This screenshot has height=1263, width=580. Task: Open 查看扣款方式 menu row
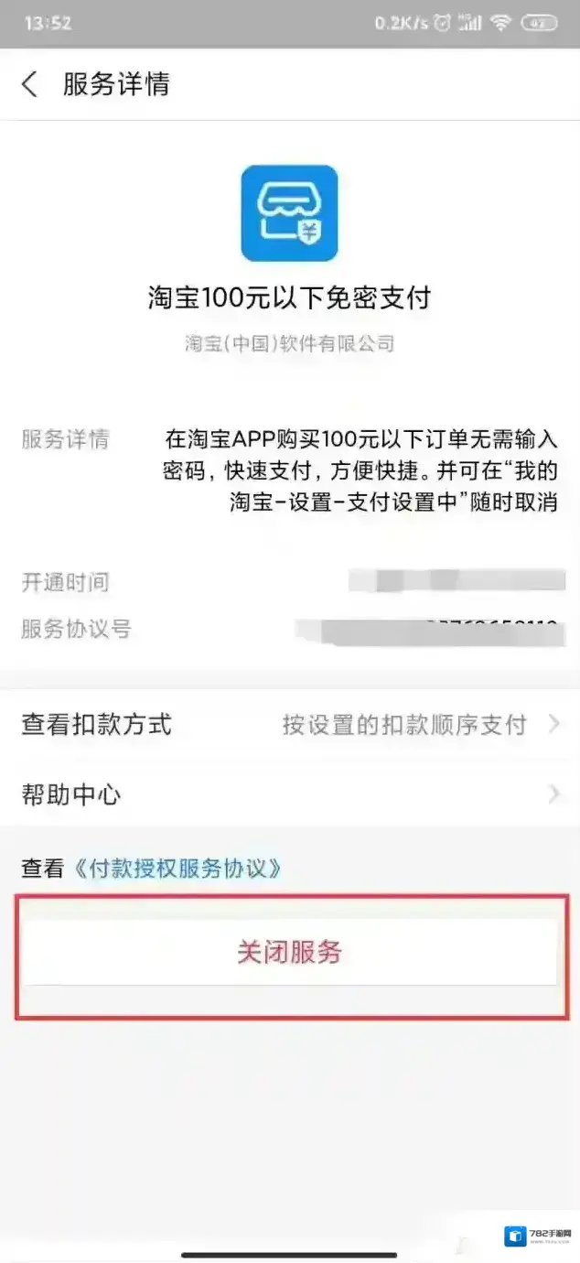[x=290, y=725]
